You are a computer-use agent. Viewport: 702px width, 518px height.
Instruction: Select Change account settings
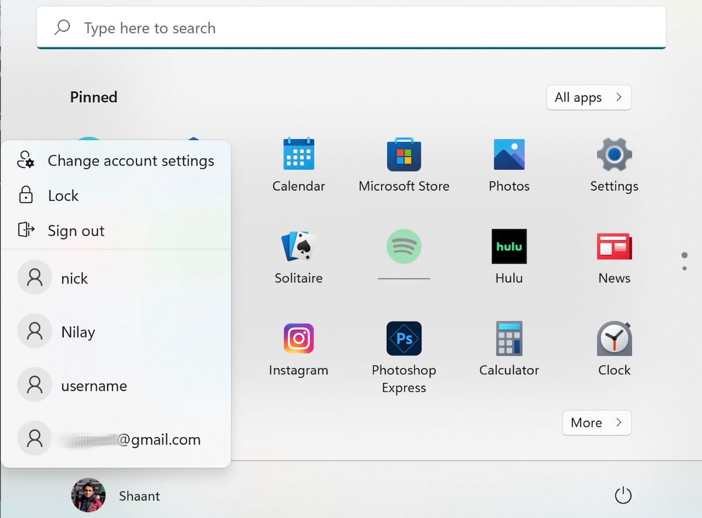pos(116,160)
